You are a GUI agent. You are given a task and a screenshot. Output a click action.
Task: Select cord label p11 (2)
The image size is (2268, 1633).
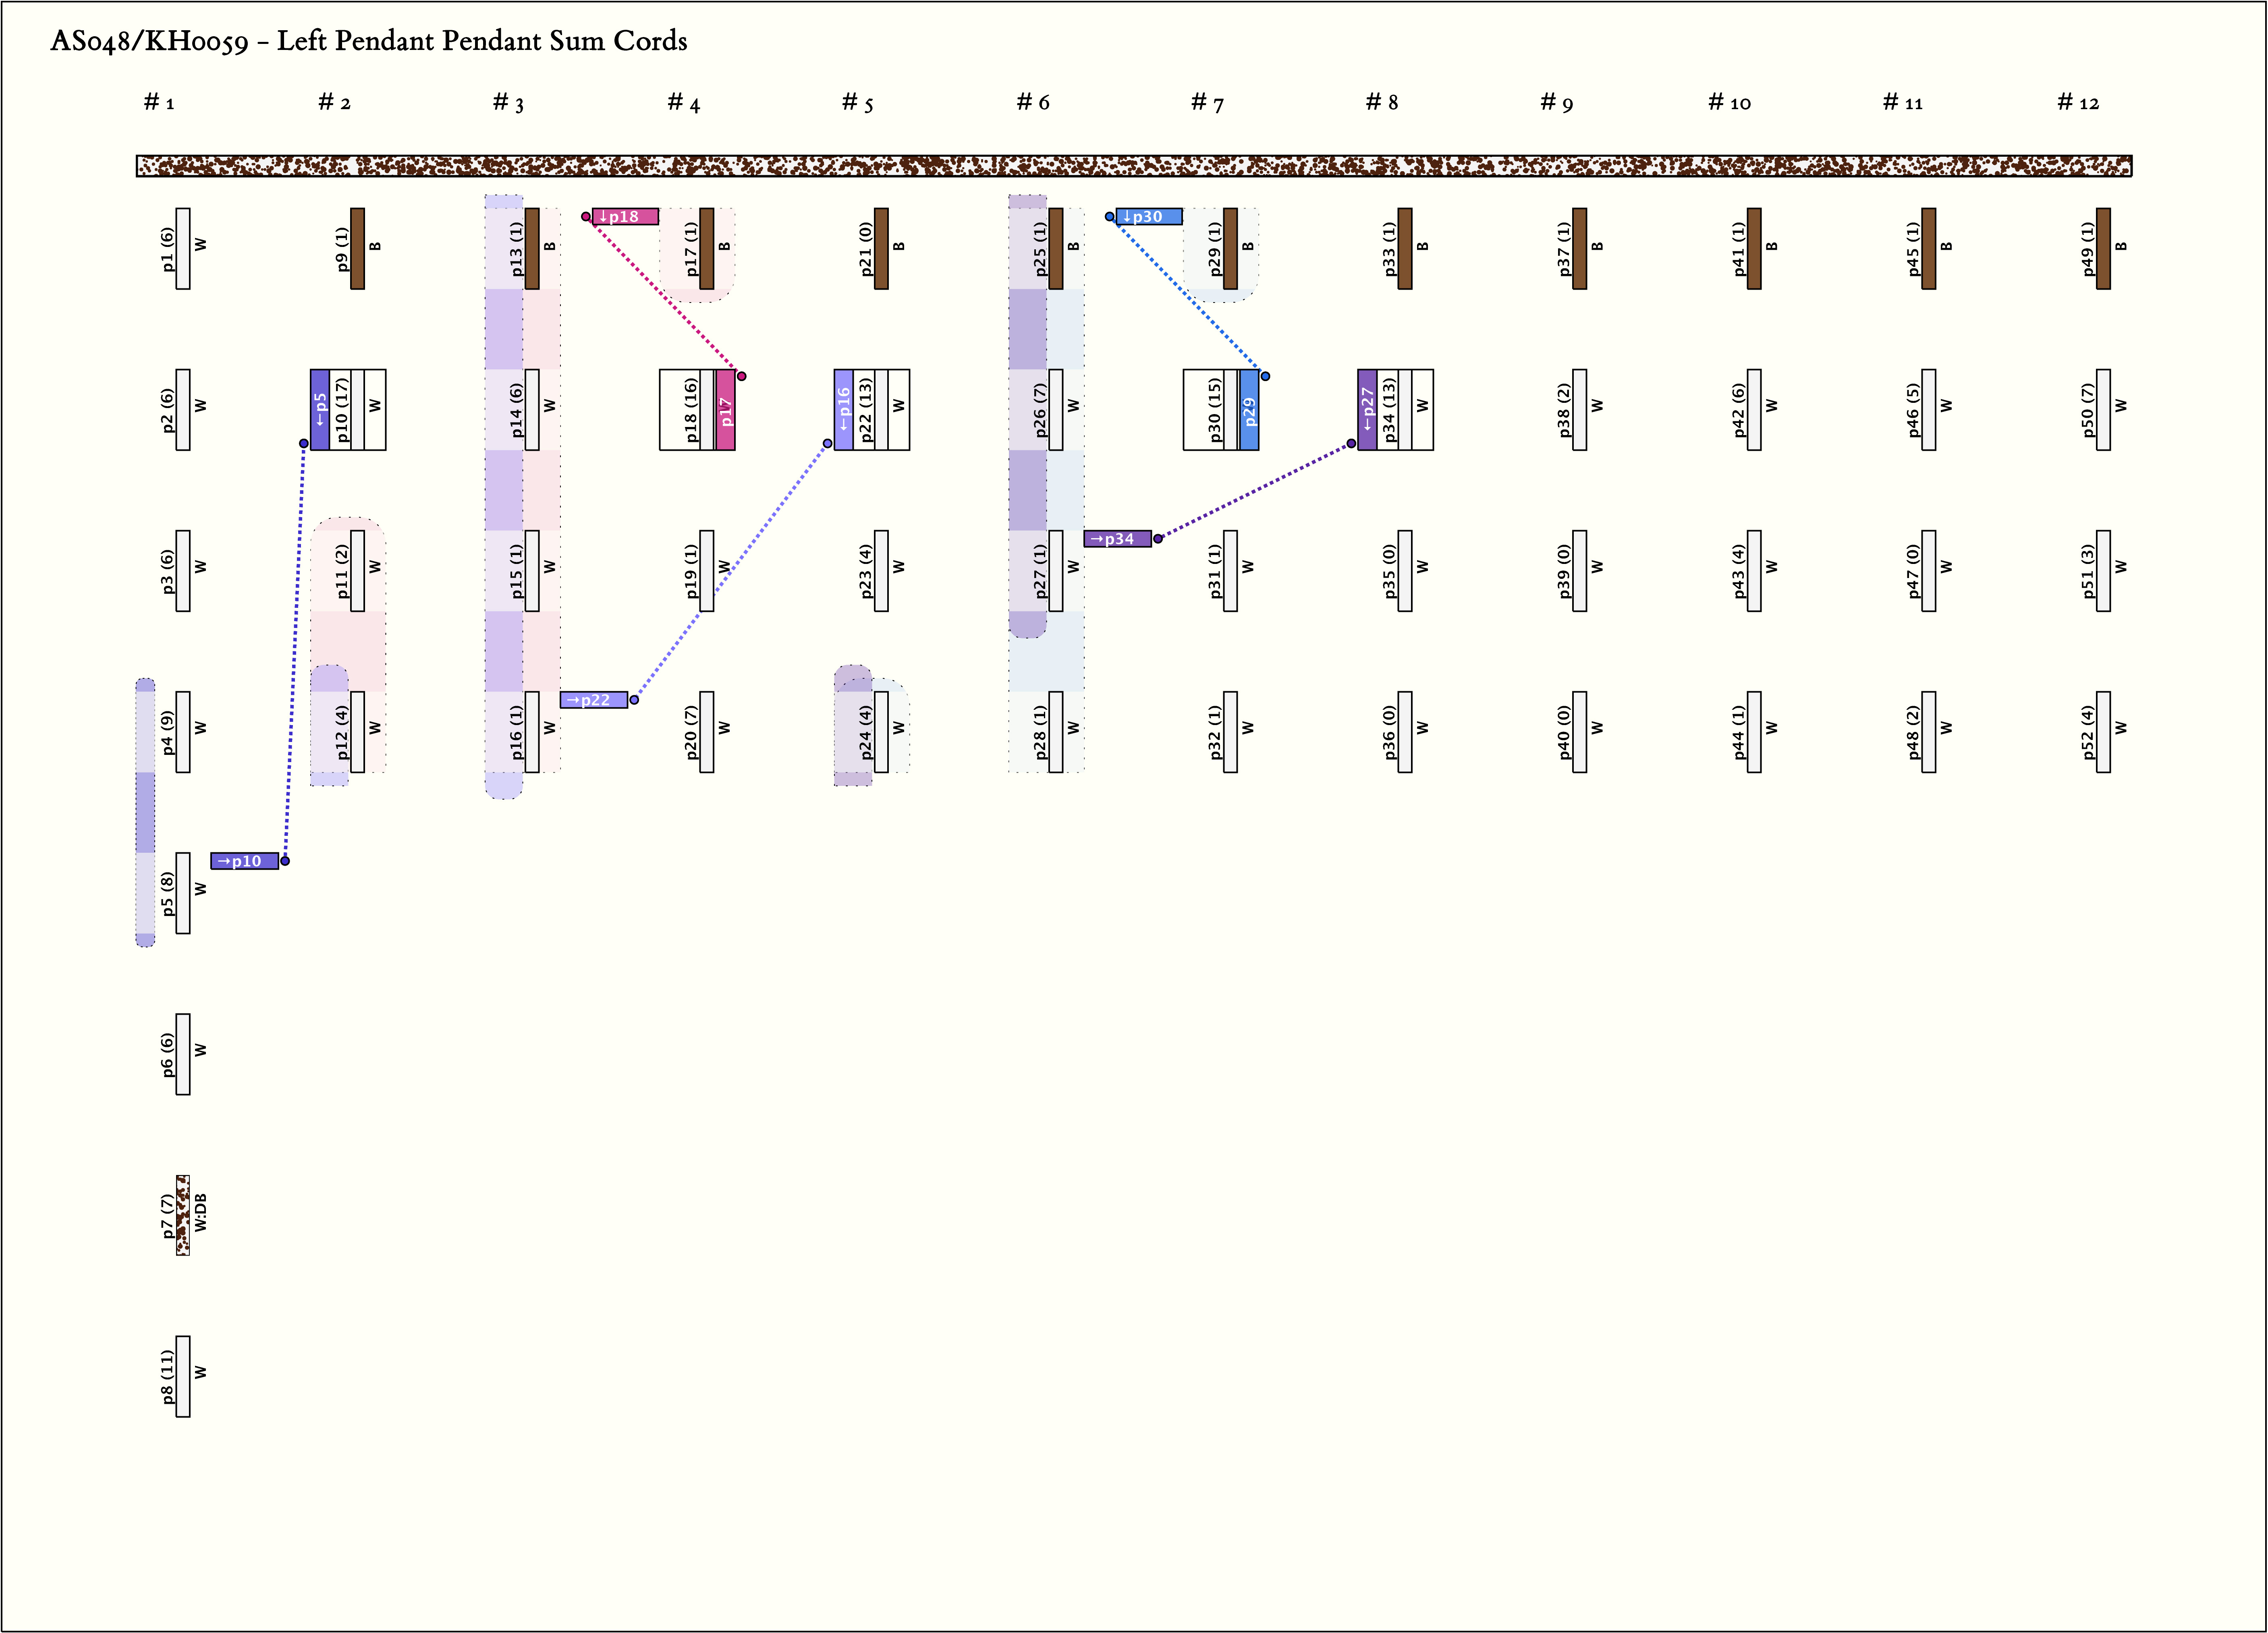click(342, 571)
